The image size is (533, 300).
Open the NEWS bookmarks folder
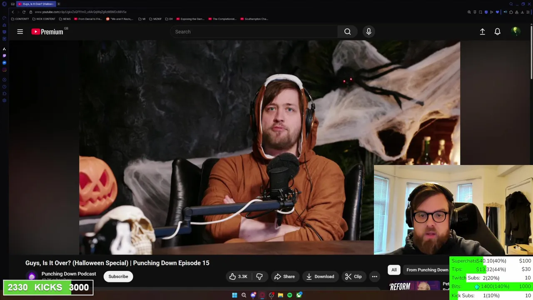(x=65, y=19)
